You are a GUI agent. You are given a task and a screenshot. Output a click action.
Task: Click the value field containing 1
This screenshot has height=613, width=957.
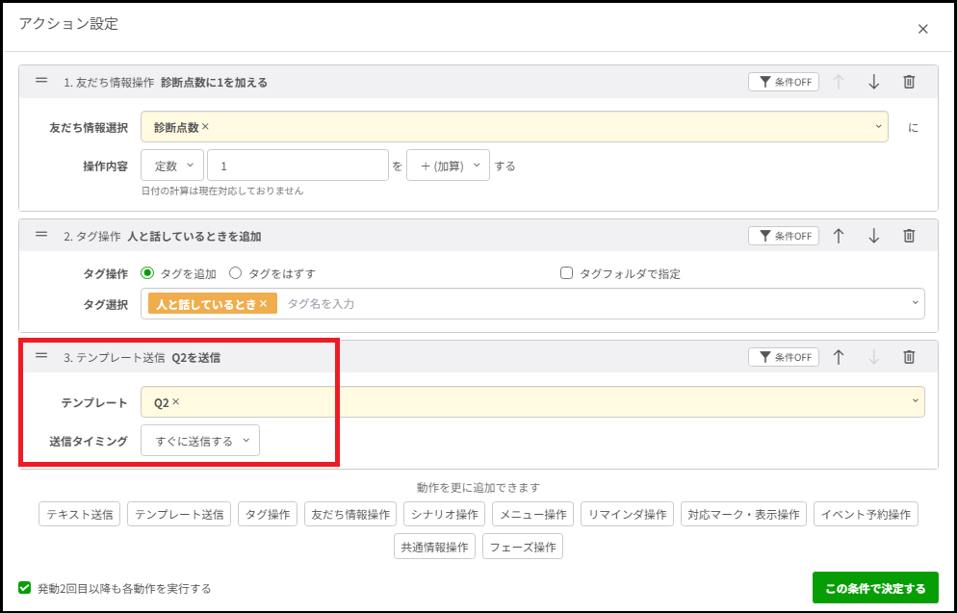coord(297,166)
